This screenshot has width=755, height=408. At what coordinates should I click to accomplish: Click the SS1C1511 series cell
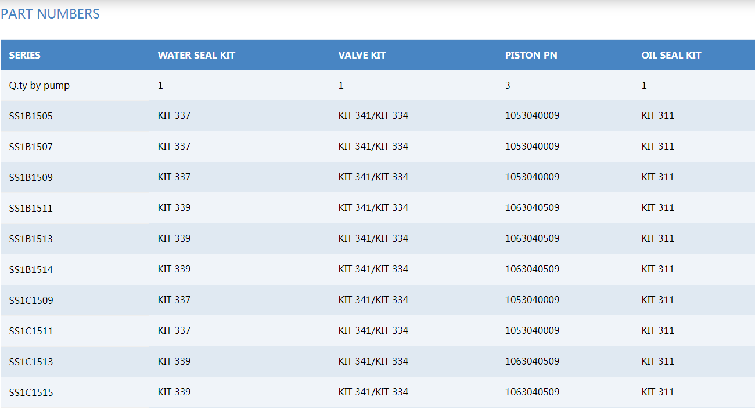pos(31,331)
